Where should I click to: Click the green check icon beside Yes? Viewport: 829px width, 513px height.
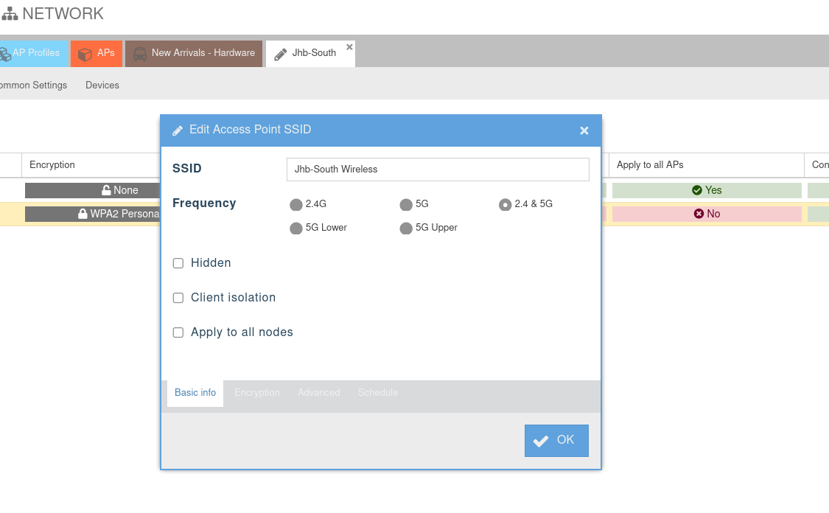pyautogui.click(x=697, y=190)
